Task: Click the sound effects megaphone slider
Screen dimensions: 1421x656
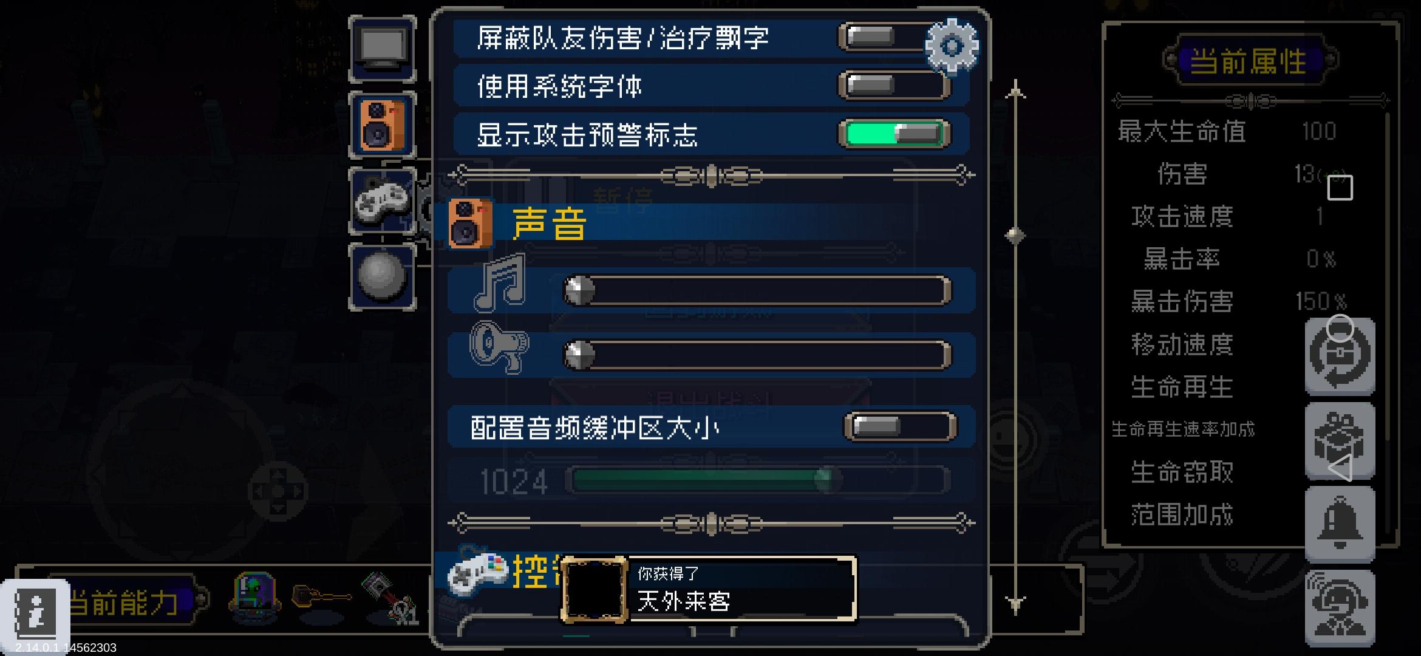Action: pos(757,355)
